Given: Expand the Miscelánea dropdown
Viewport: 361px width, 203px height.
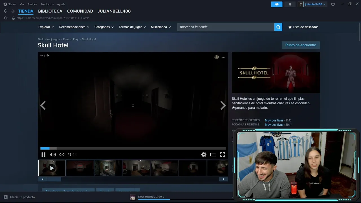Looking at the screenshot, I should (x=161, y=27).
